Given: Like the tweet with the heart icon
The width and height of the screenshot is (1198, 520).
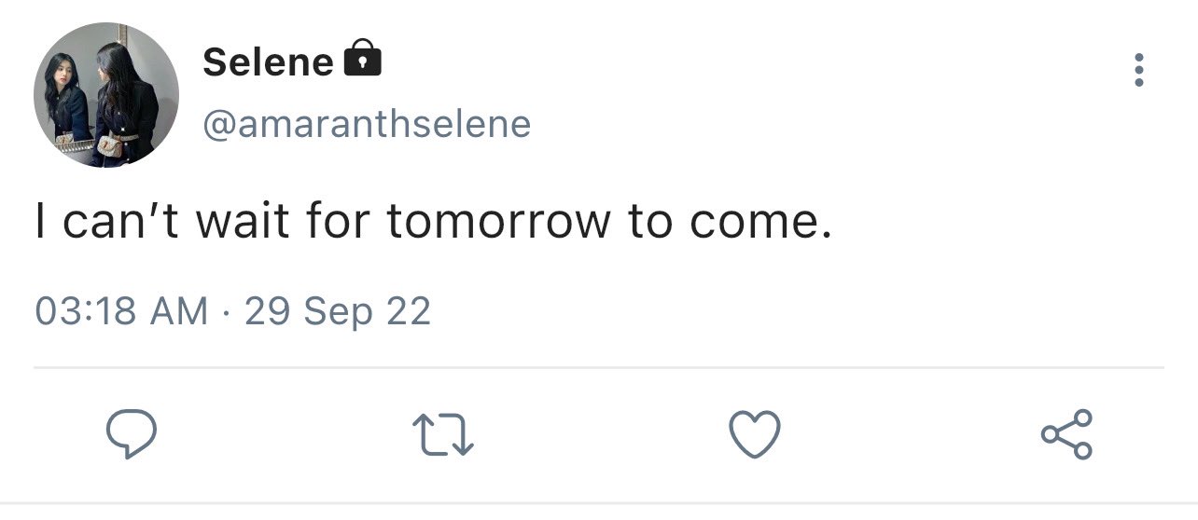Looking at the screenshot, I should click(753, 434).
